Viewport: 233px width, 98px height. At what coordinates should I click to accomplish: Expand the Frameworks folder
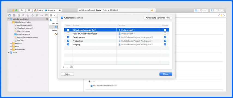click(x=11, y=49)
